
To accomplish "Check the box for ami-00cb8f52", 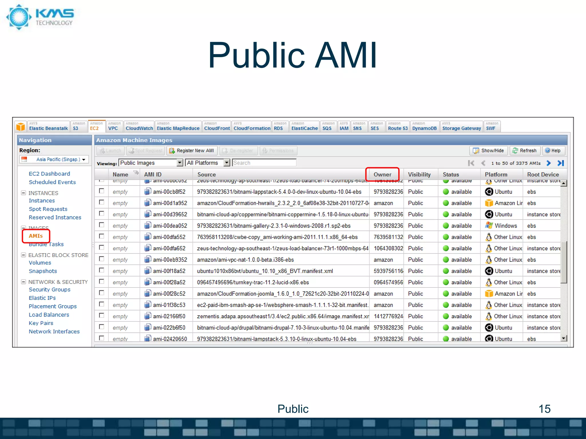I will point(101,191).
